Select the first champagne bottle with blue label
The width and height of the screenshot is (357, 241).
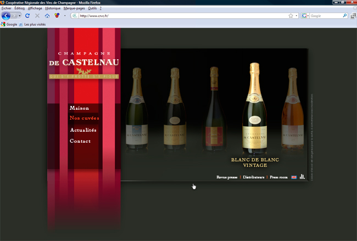137,108
